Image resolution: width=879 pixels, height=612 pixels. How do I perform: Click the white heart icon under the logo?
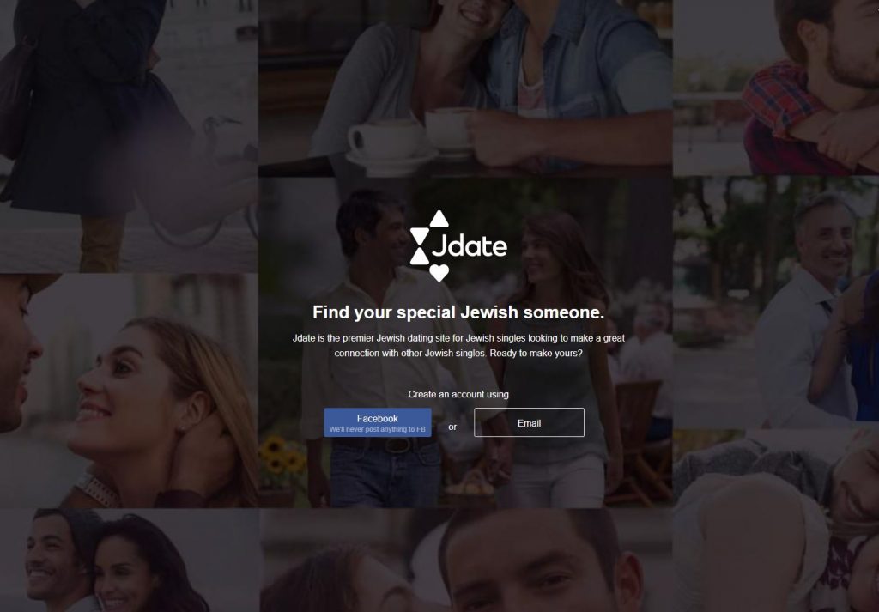pyautogui.click(x=439, y=273)
